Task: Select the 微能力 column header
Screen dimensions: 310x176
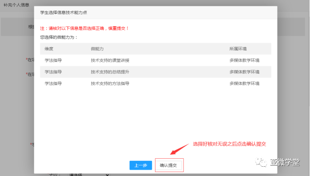Action: tap(97, 49)
